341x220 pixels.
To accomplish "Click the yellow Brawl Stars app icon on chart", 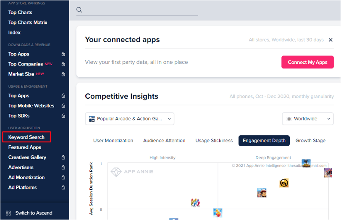I will 284,183.
